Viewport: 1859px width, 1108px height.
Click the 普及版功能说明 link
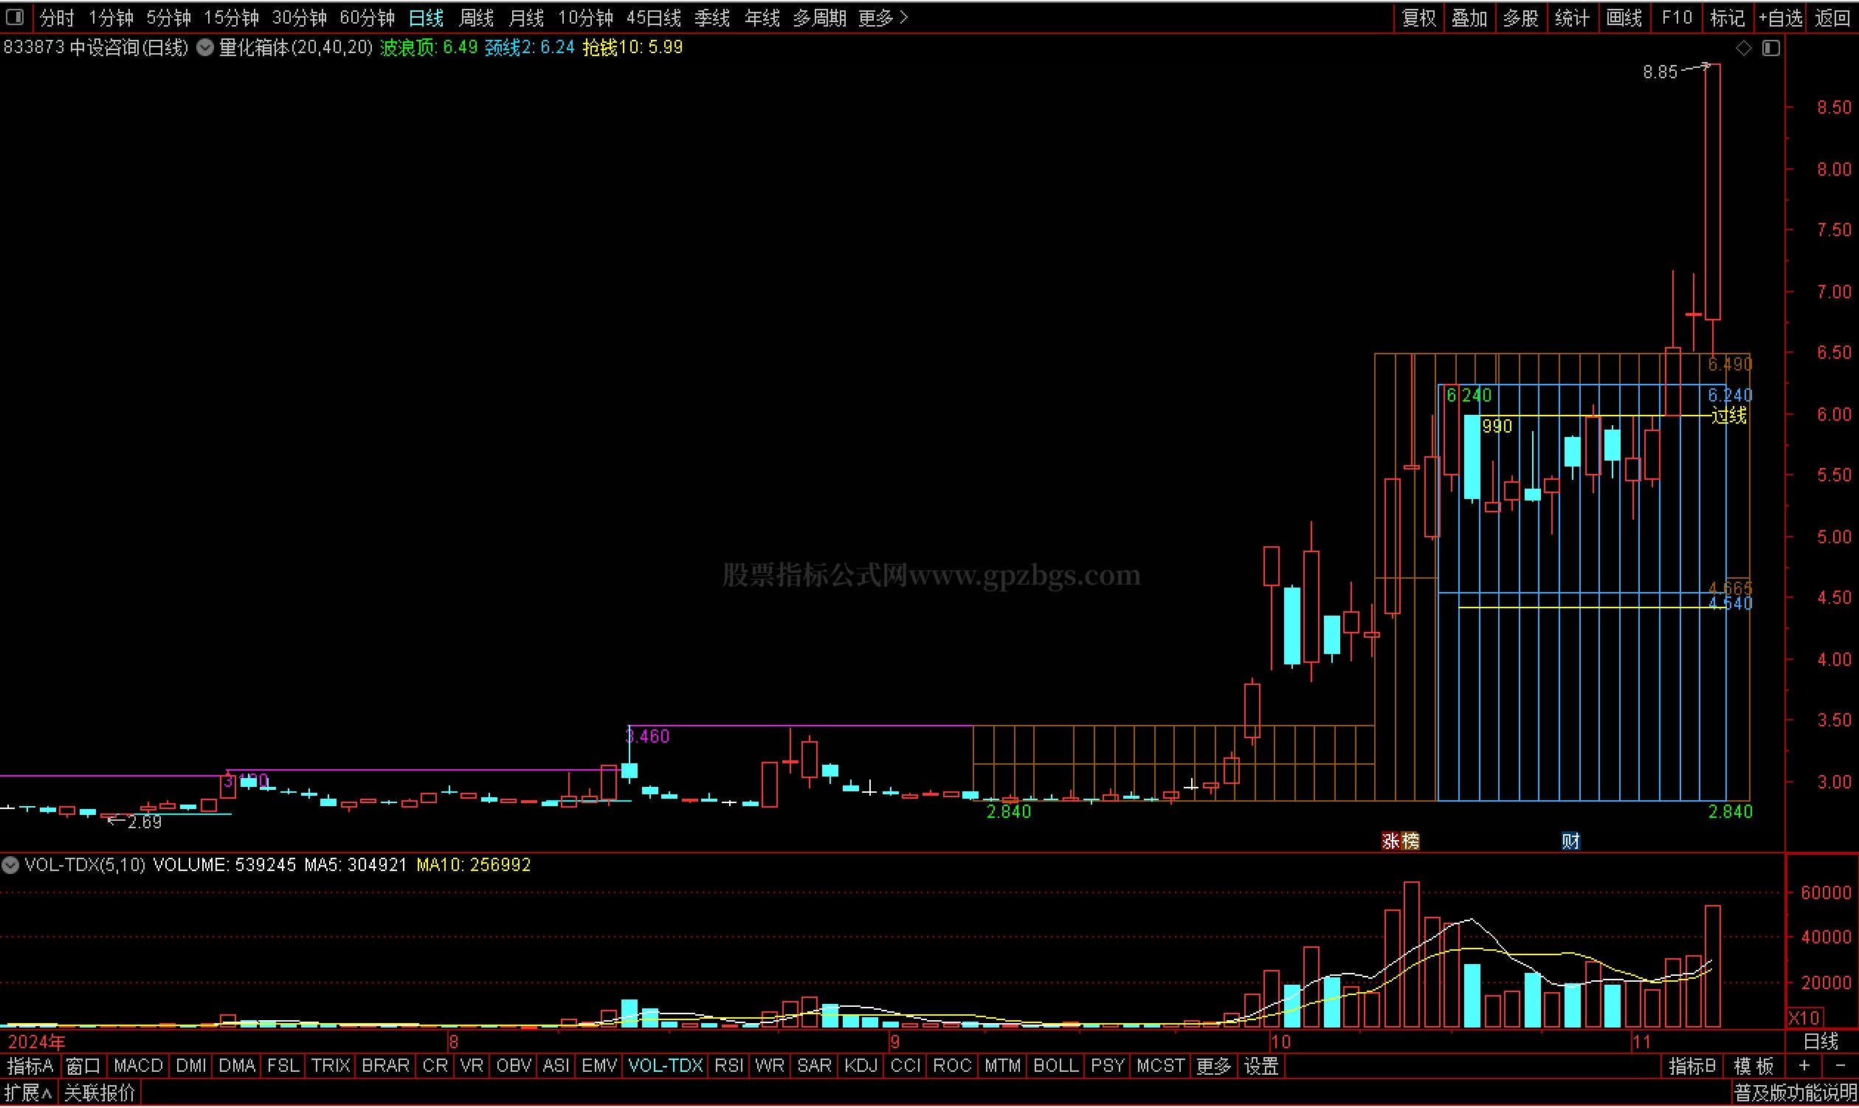coord(1794,1094)
